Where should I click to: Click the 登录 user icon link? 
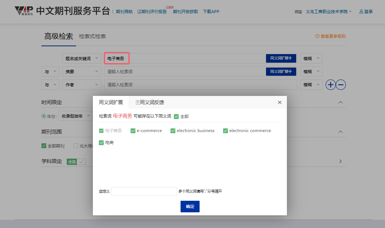366,12
